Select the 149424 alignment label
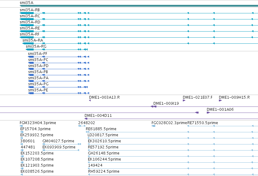Screen dimensions: 258x176 click(95, 165)
